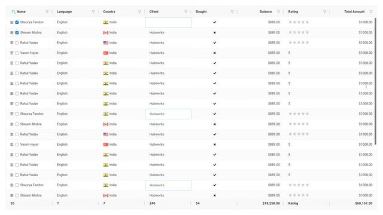Click Hubworks in checked Shivam Mishra row
The width and height of the screenshot is (383, 215).
point(157,32)
